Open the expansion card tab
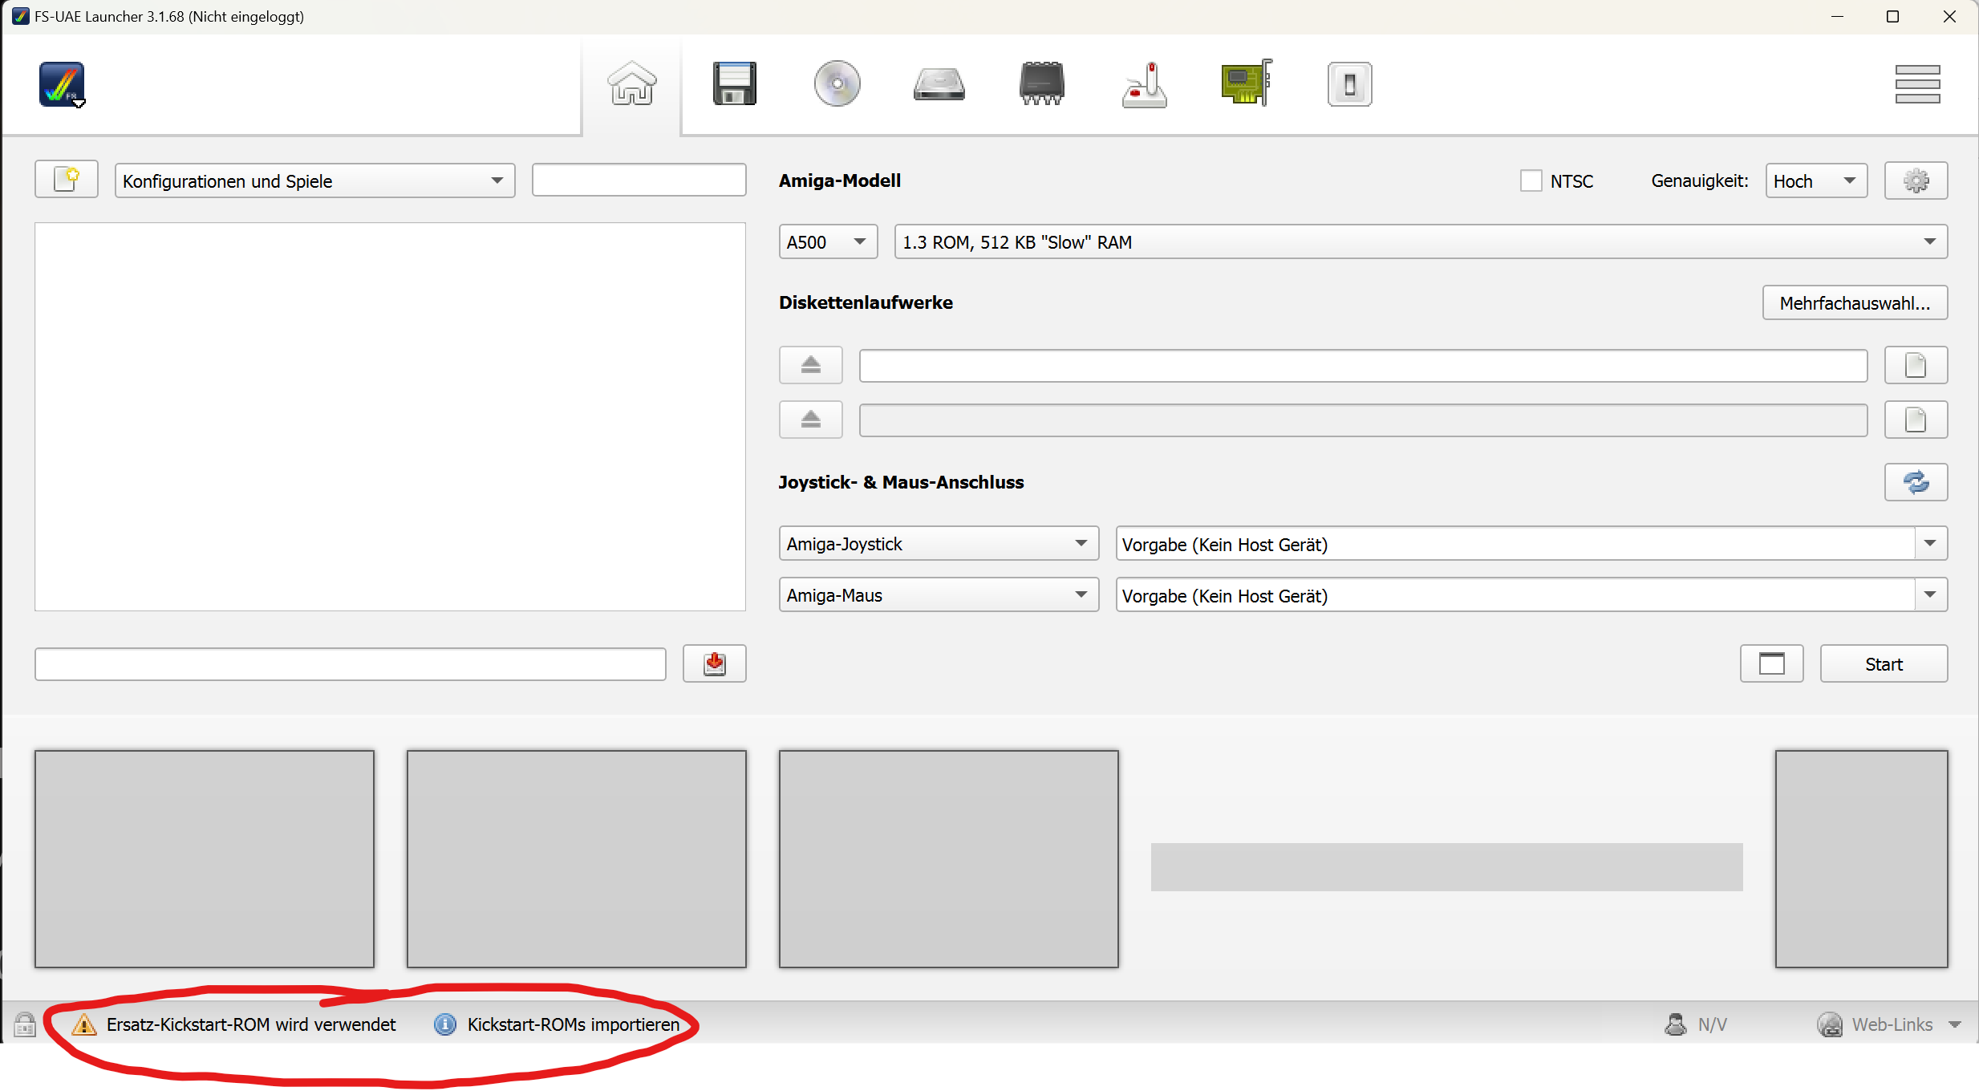The width and height of the screenshot is (1979, 1091). [1247, 83]
